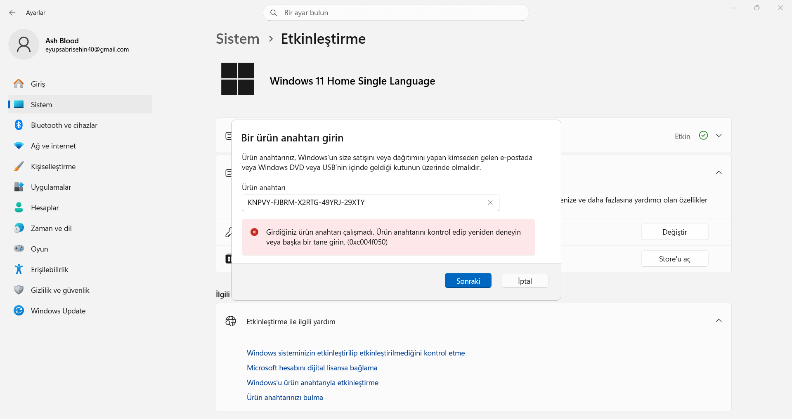
Task: Click the Giriş home icon
Action: click(x=19, y=84)
